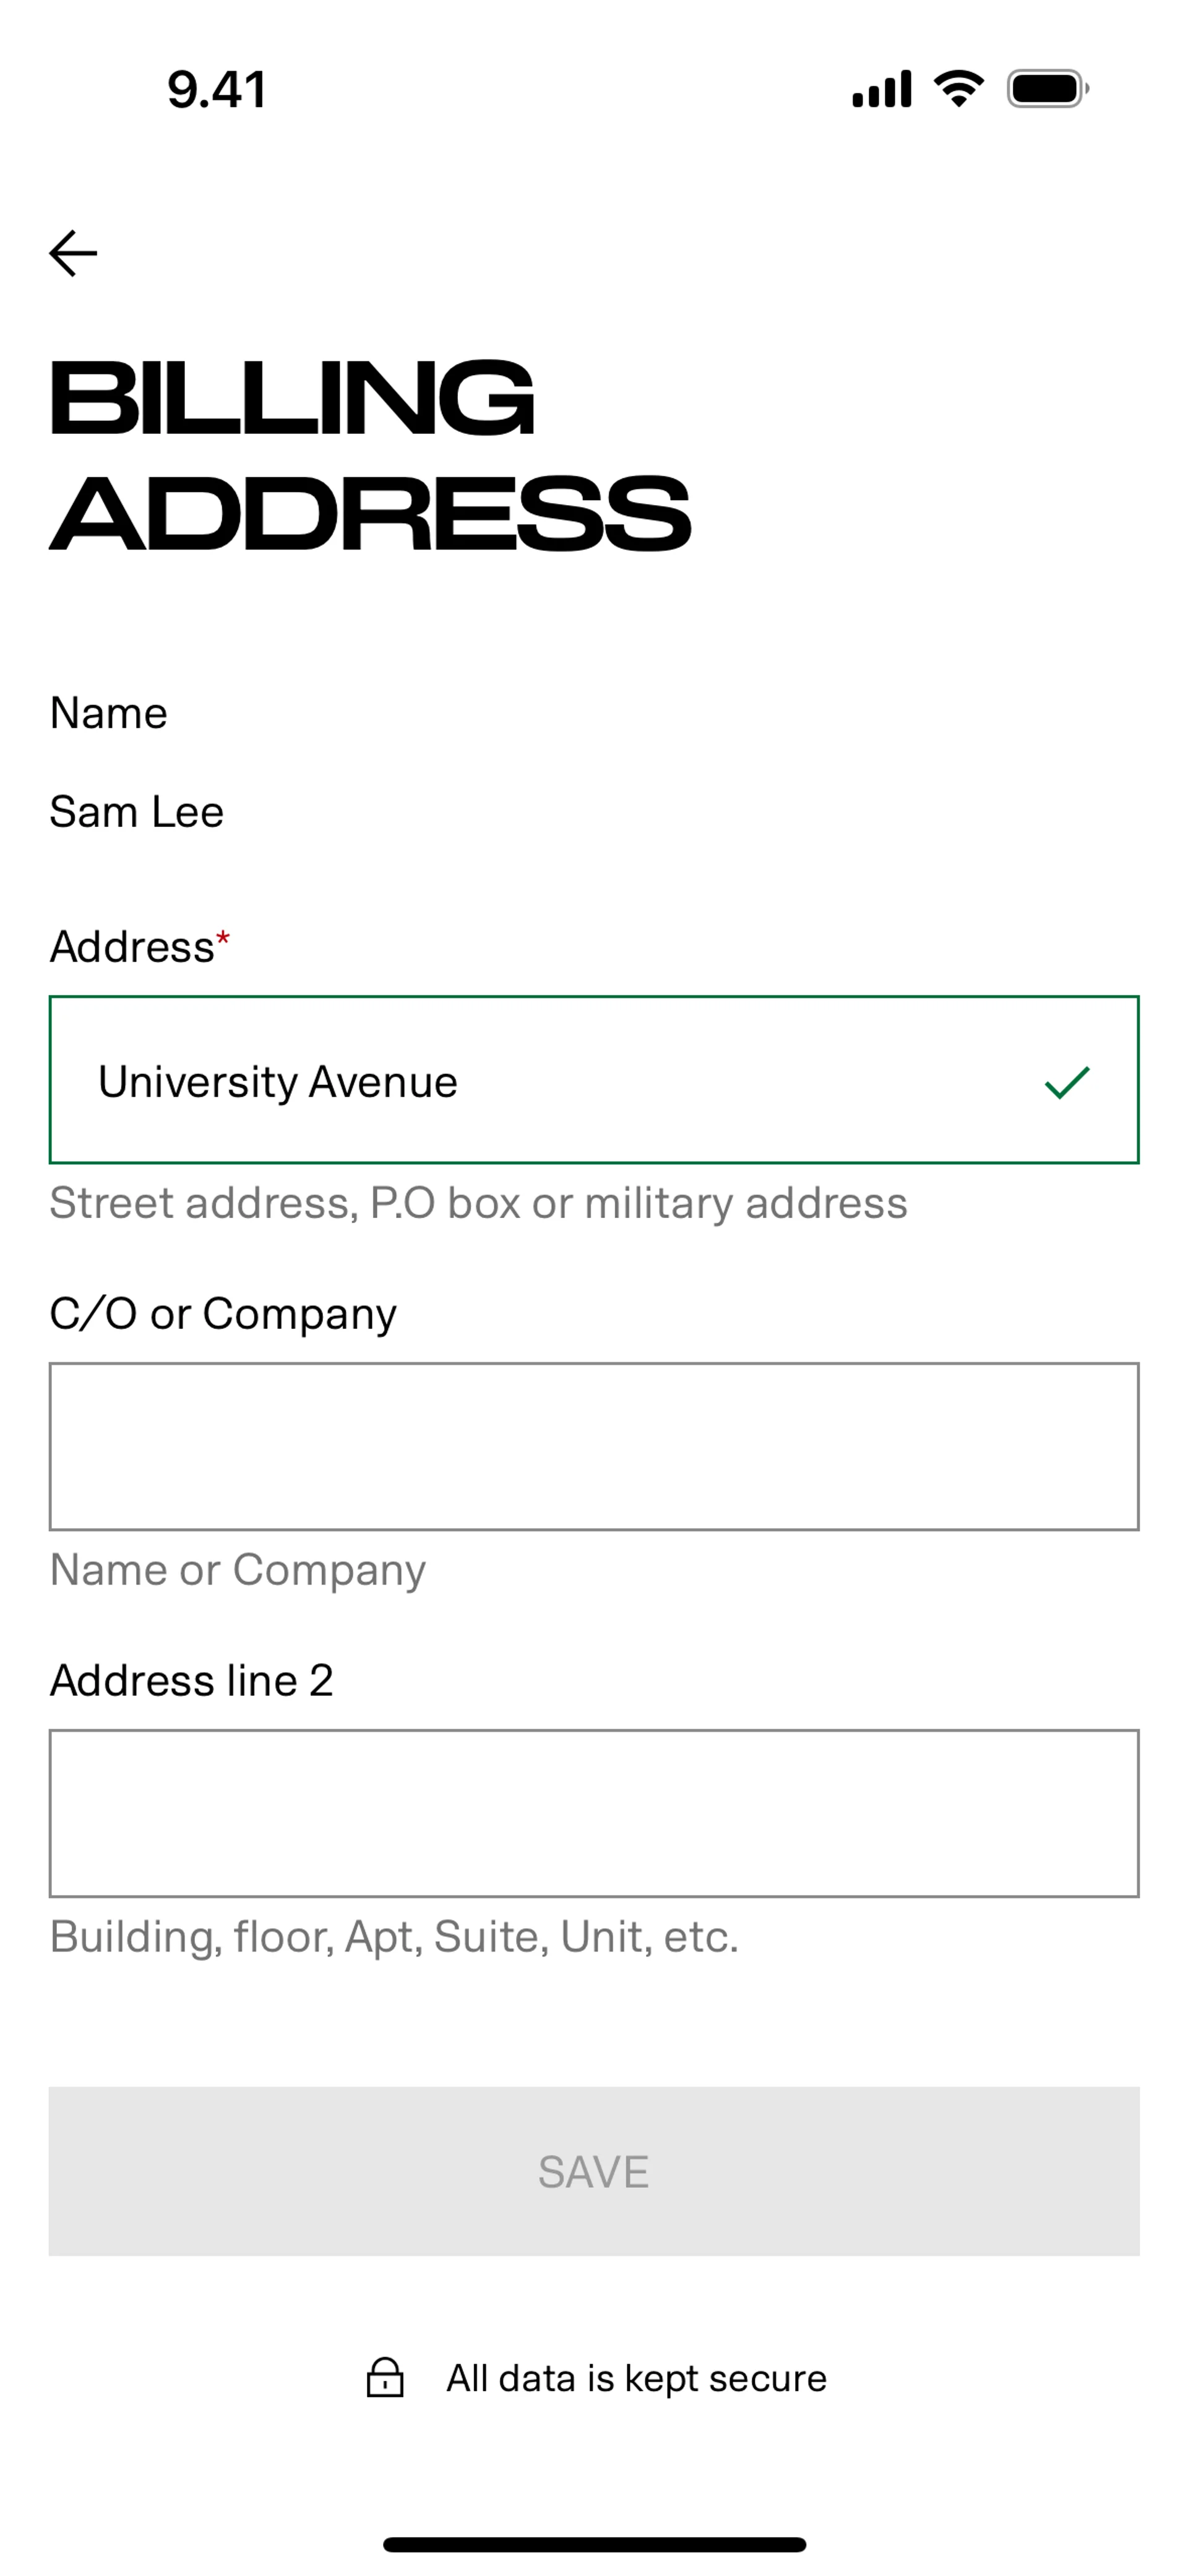The height and width of the screenshot is (2576, 1188).
Task: Tap the lock icon near secure text
Action: 385,2378
